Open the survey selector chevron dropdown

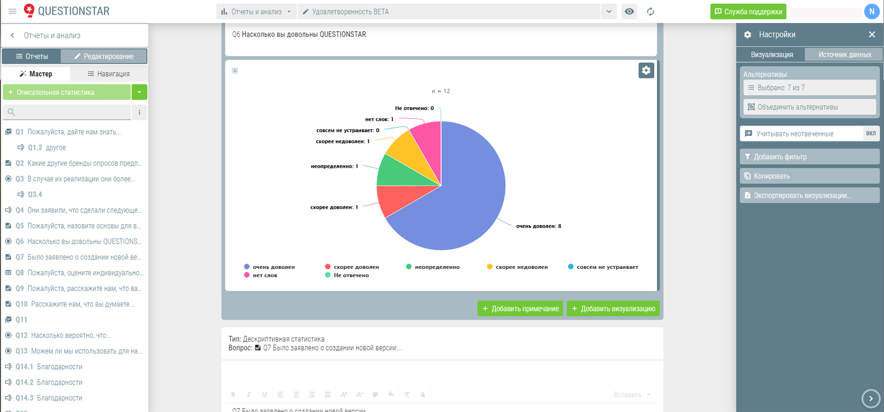(609, 12)
